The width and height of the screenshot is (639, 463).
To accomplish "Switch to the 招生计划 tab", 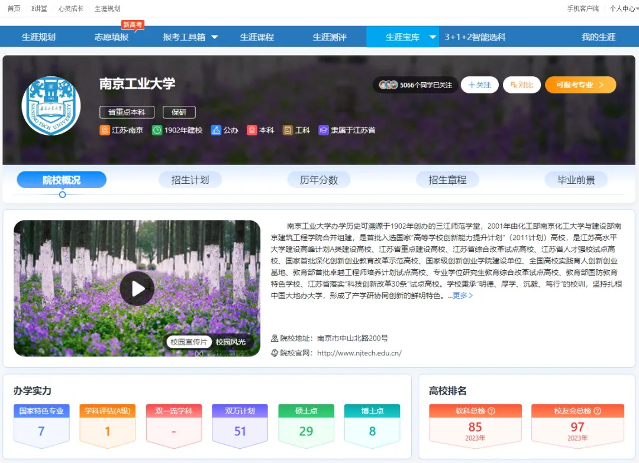I will 191,180.
